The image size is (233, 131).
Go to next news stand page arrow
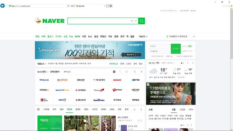[x=141, y=72]
